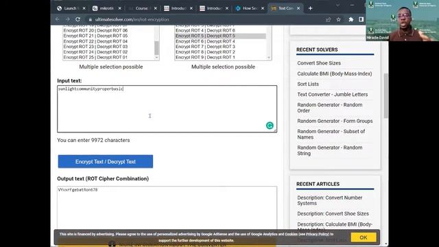Viewport: 439px width, 247px height.
Task: Select Encrypt ROT 7 | Decrypt ROT 3
Action: click(205, 47)
